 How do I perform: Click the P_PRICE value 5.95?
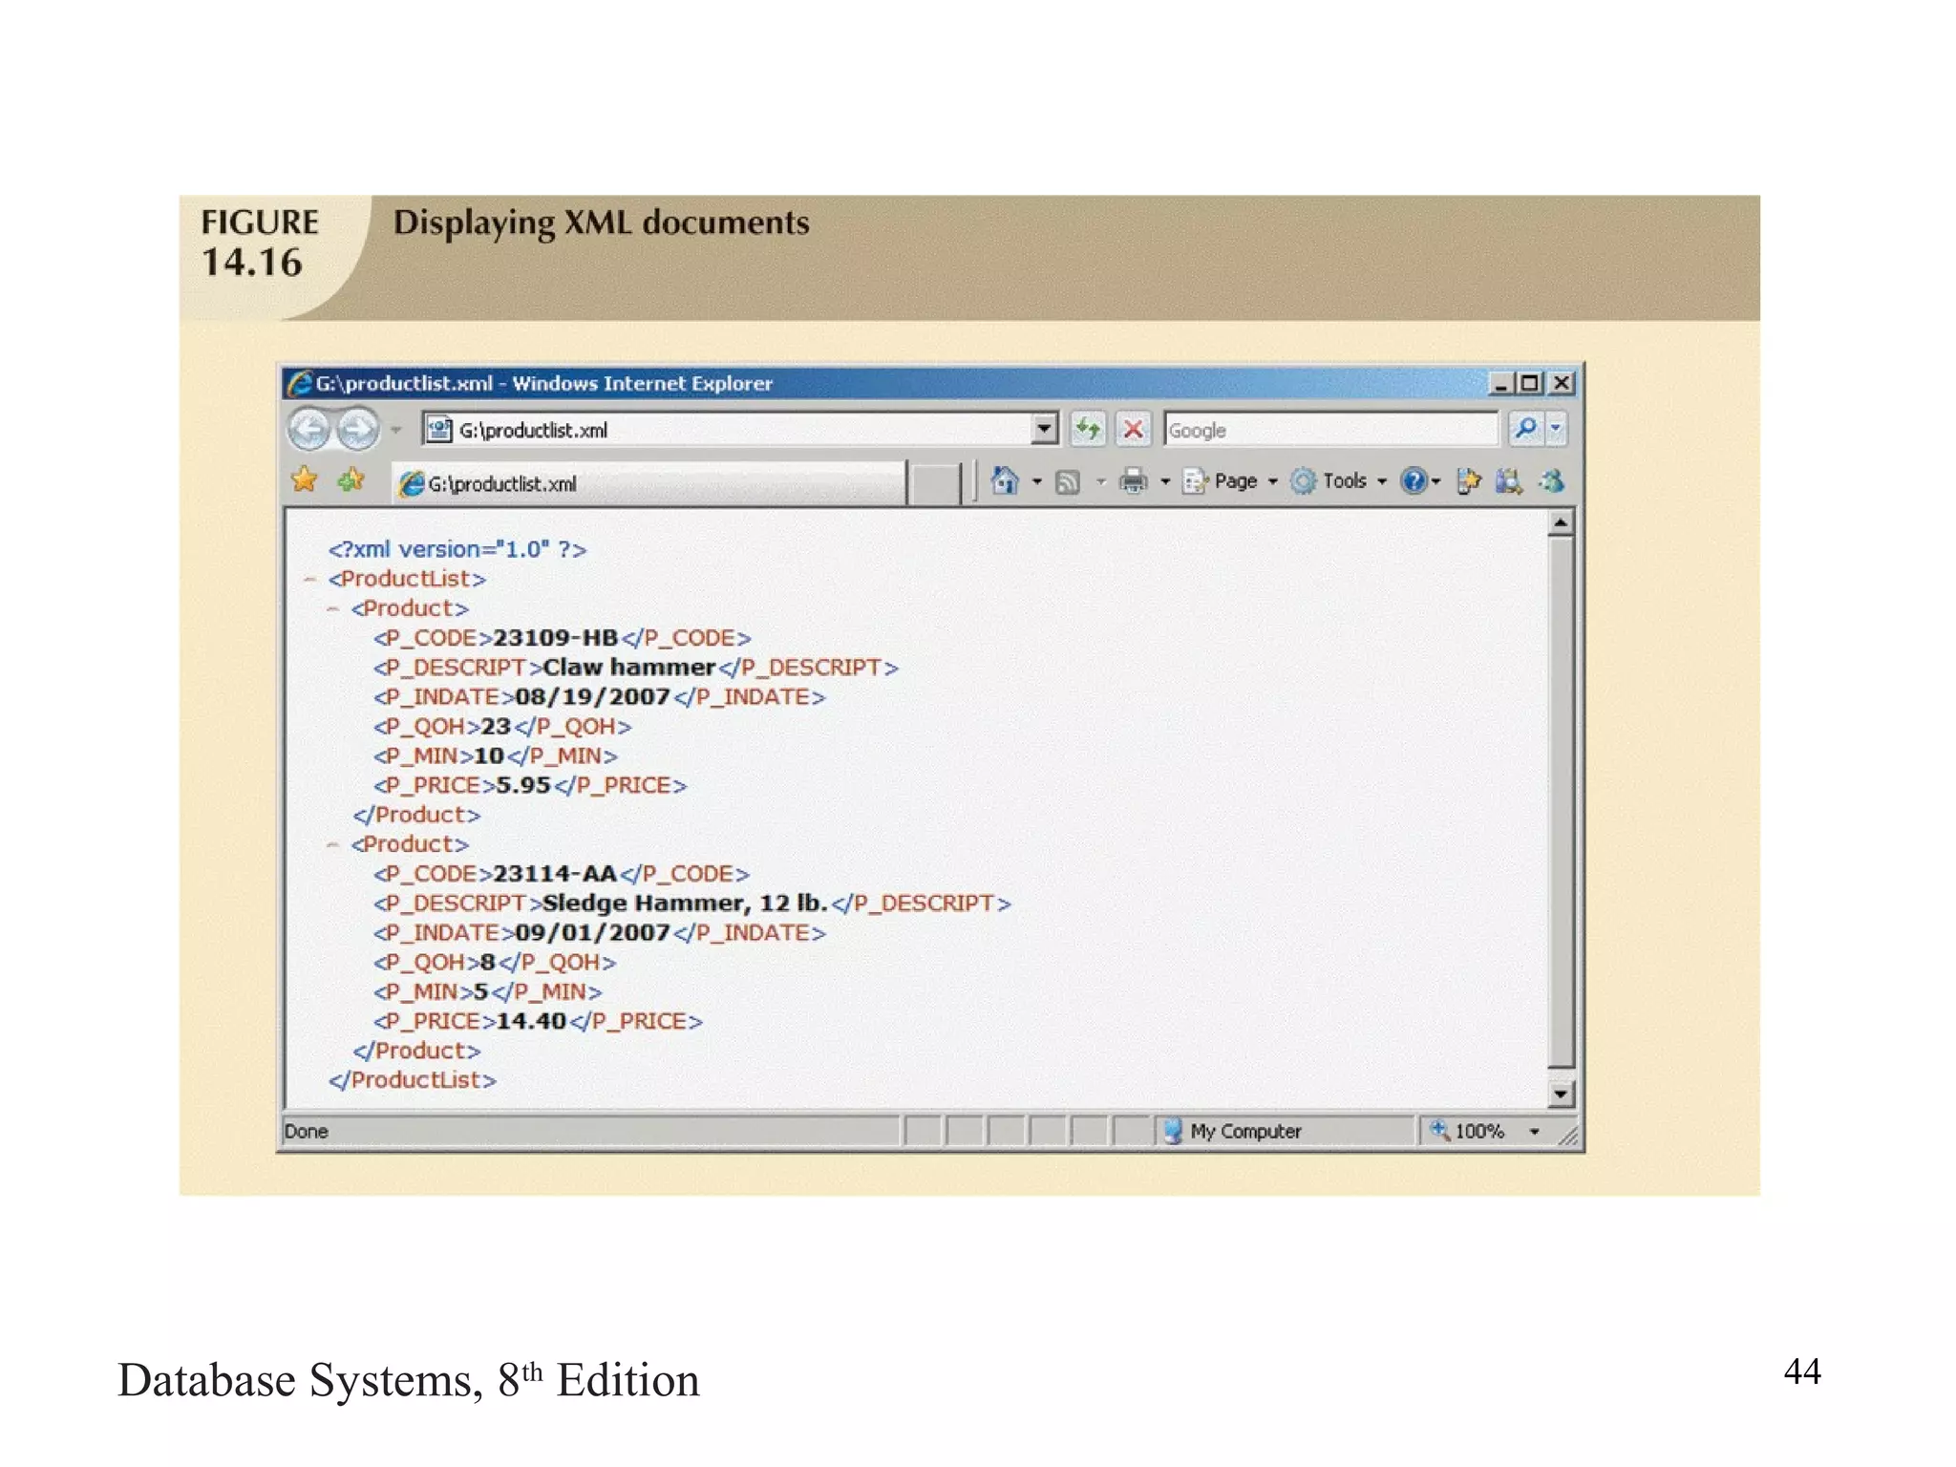523,785
